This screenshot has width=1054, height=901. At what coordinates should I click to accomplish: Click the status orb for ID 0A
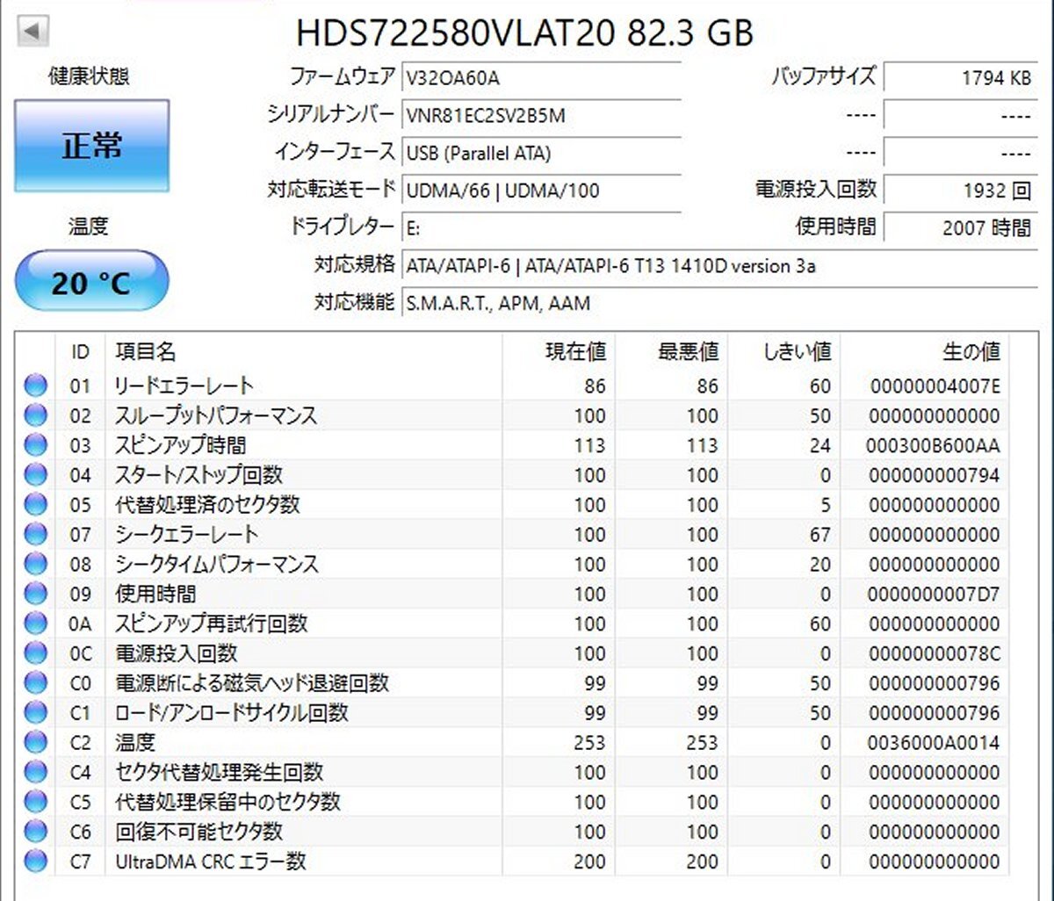[x=35, y=623]
